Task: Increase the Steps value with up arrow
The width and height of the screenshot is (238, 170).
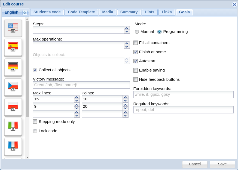Action: [x=127, y=28]
